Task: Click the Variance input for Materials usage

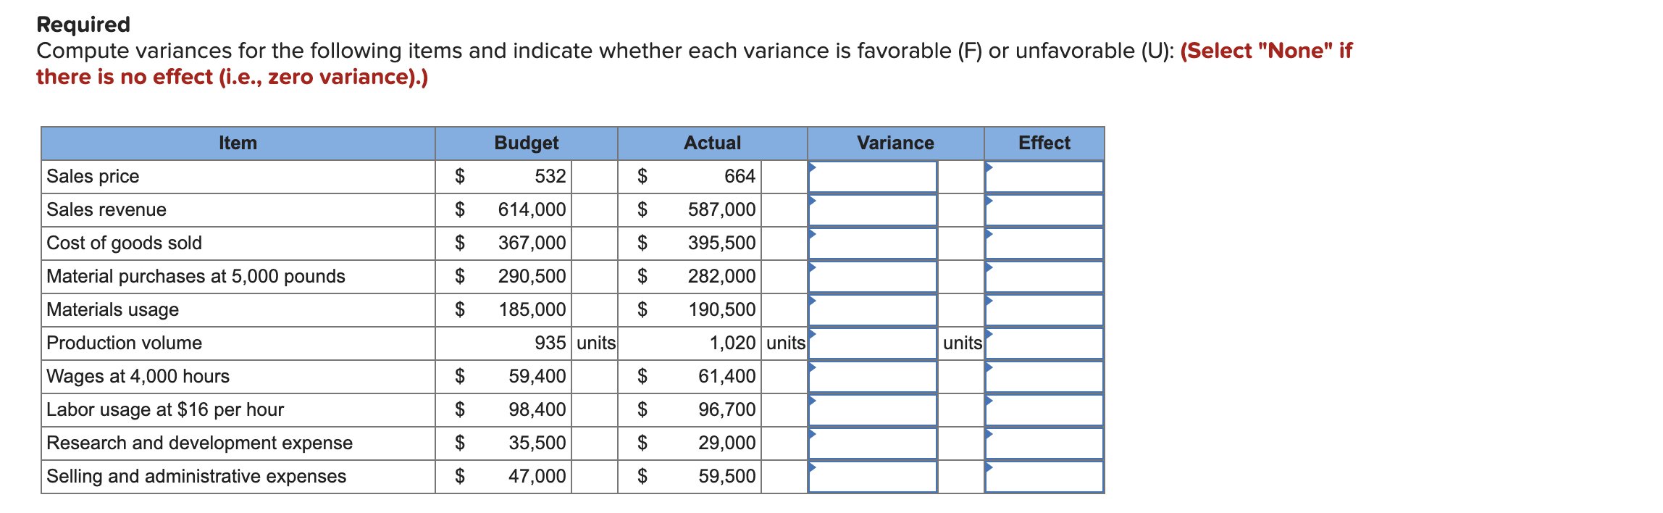Action: (873, 309)
